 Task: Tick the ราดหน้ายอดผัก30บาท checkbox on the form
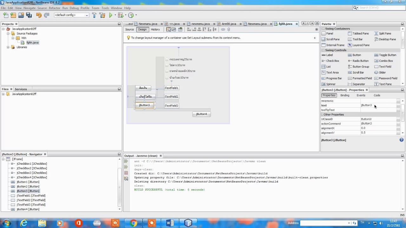point(167,71)
